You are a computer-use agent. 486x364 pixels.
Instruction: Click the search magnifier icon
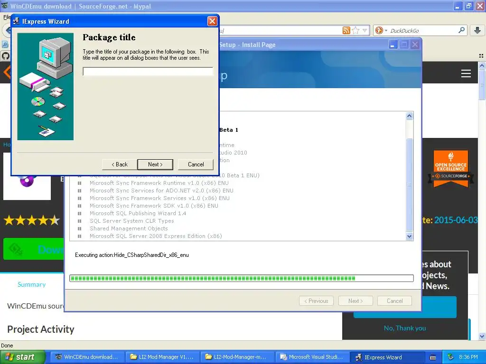pos(461,30)
